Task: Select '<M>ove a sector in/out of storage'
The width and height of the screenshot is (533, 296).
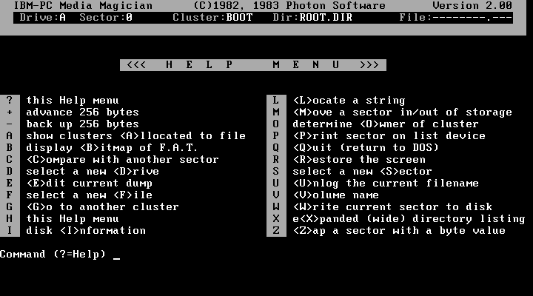Action: tap(403, 112)
